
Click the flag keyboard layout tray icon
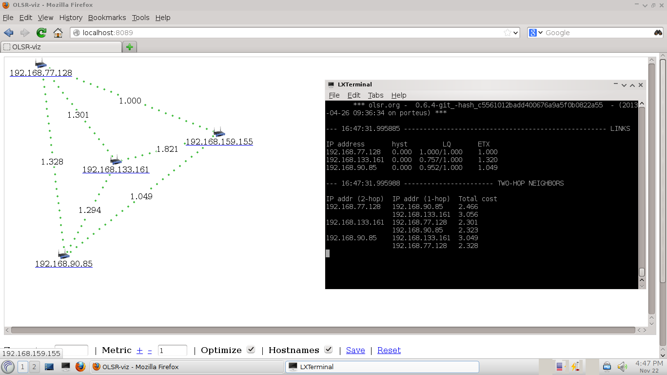click(559, 367)
